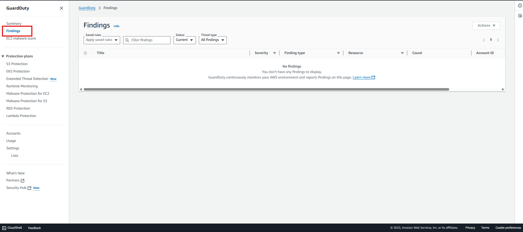Image resolution: width=523 pixels, height=232 pixels.
Task: Click New badge next to Extended Threat Detection
Action: (53, 79)
